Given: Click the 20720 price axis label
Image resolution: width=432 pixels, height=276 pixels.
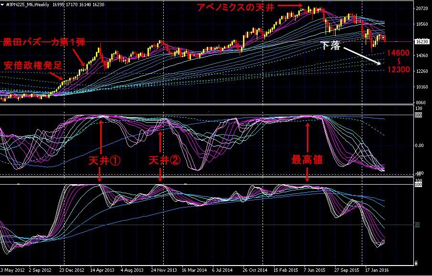Looking at the screenshot, I should coord(422,9).
